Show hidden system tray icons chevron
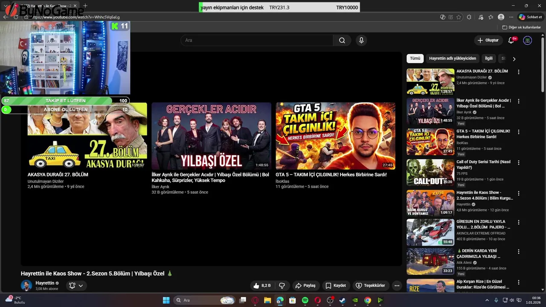Viewport: 546px width, 307px height. (487, 300)
